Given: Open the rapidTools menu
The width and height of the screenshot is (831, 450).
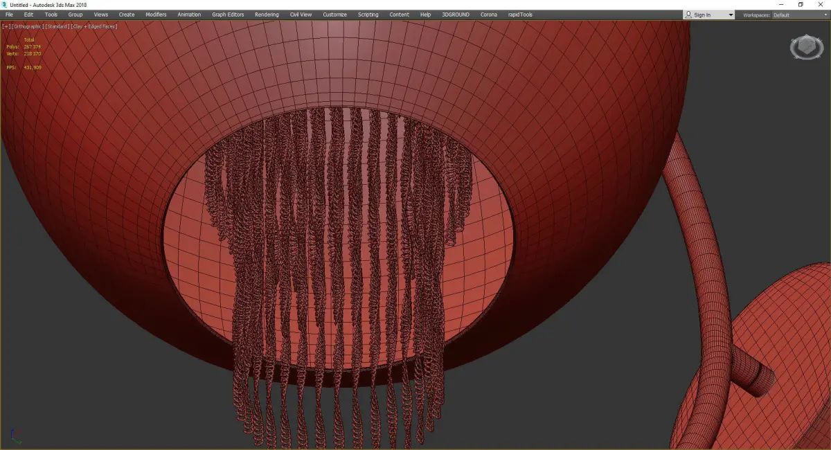Looking at the screenshot, I should click(x=519, y=15).
